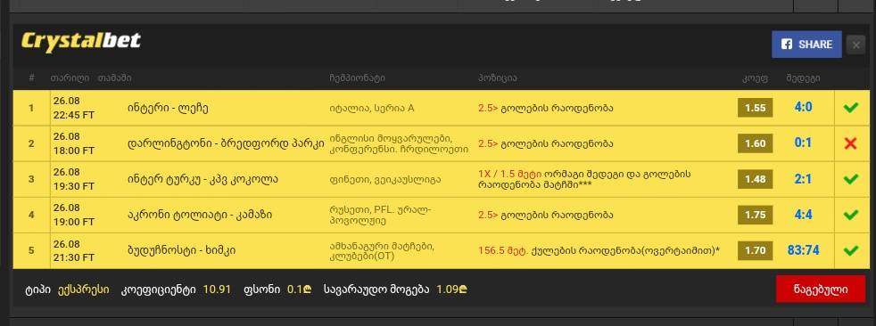Click the ჩემპიონატი column header
The image size is (876, 326).
point(357,78)
